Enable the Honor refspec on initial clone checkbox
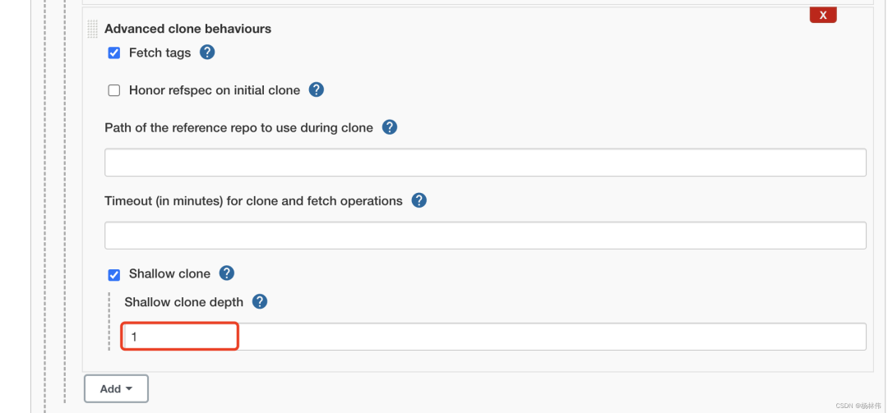 [x=114, y=90]
